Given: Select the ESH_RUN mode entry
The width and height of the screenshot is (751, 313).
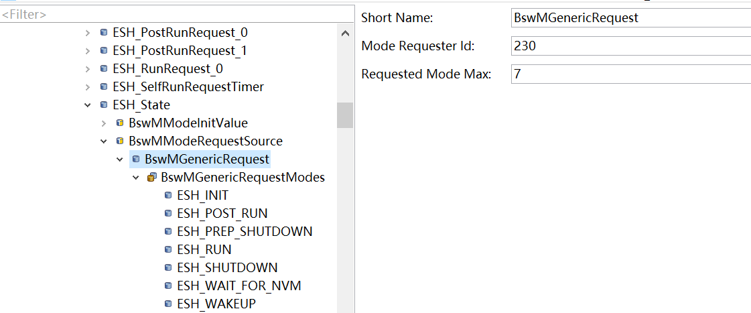Looking at the screenshot, I should [x=204, y=249].
